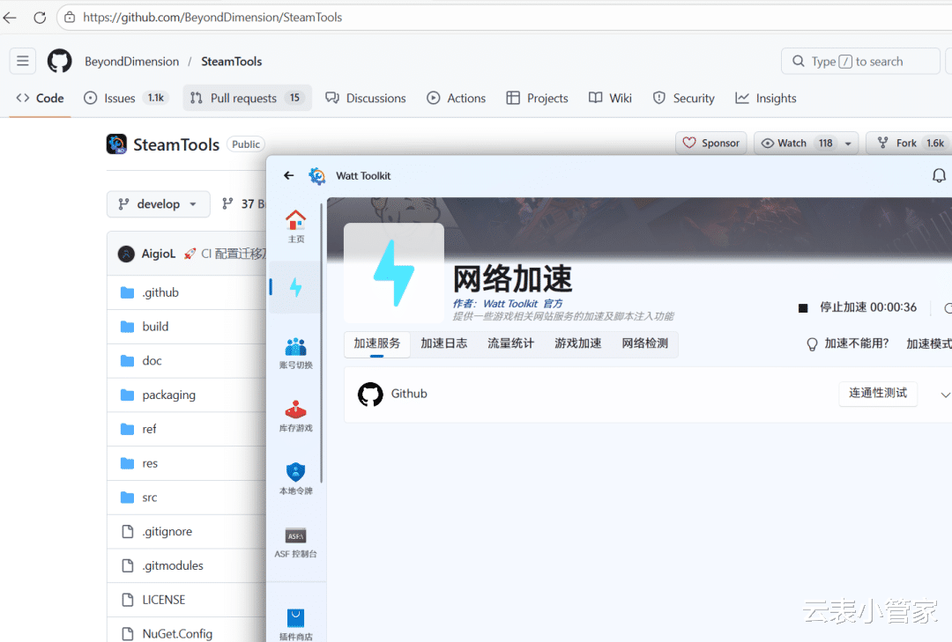Image resolution: width=952 pixels, height=642 pixels.
Task: Click the Github service logo in list
Action: pyautogui.click(x=370, y=394)
